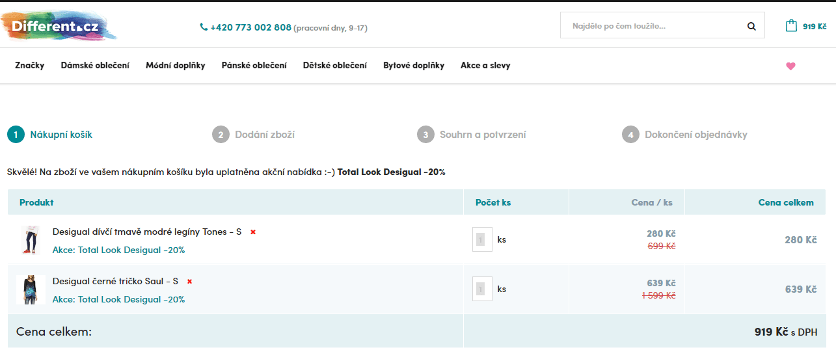The image size is (836, 348).
Task: Open the Značky menu
Action: (x=30, y=65)
